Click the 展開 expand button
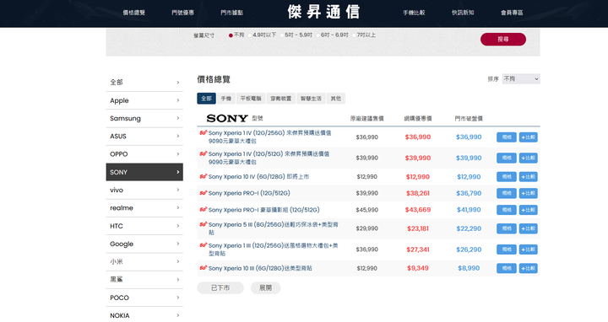Image resolution: width=608 pixels, height=322 pixels. [x=265, y=288]
